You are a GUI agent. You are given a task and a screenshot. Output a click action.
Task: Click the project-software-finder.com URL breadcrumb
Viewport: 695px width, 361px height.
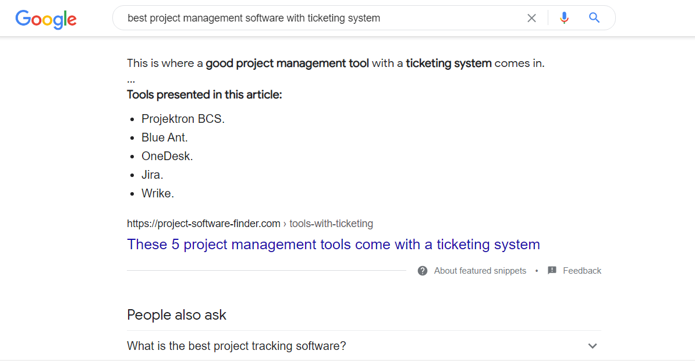coord(250,224)
